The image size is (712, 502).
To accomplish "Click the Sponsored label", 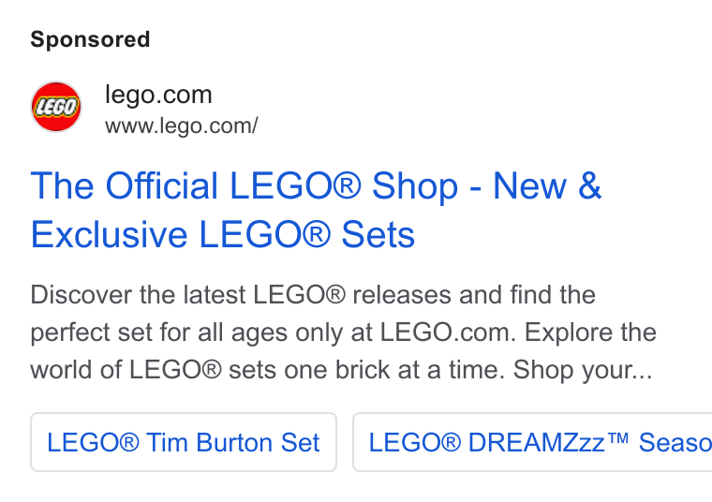I will (x=90, y=39).
